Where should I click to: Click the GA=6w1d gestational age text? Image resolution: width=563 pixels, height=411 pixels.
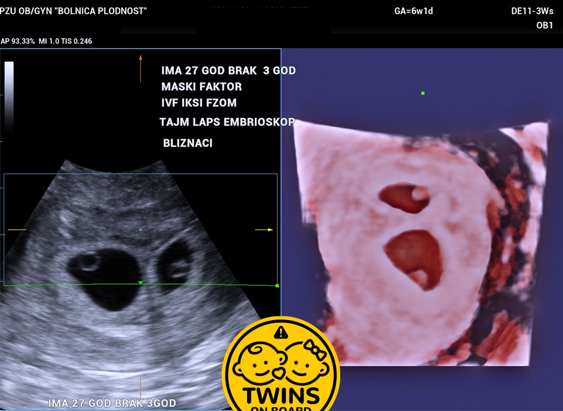point(413,11)
